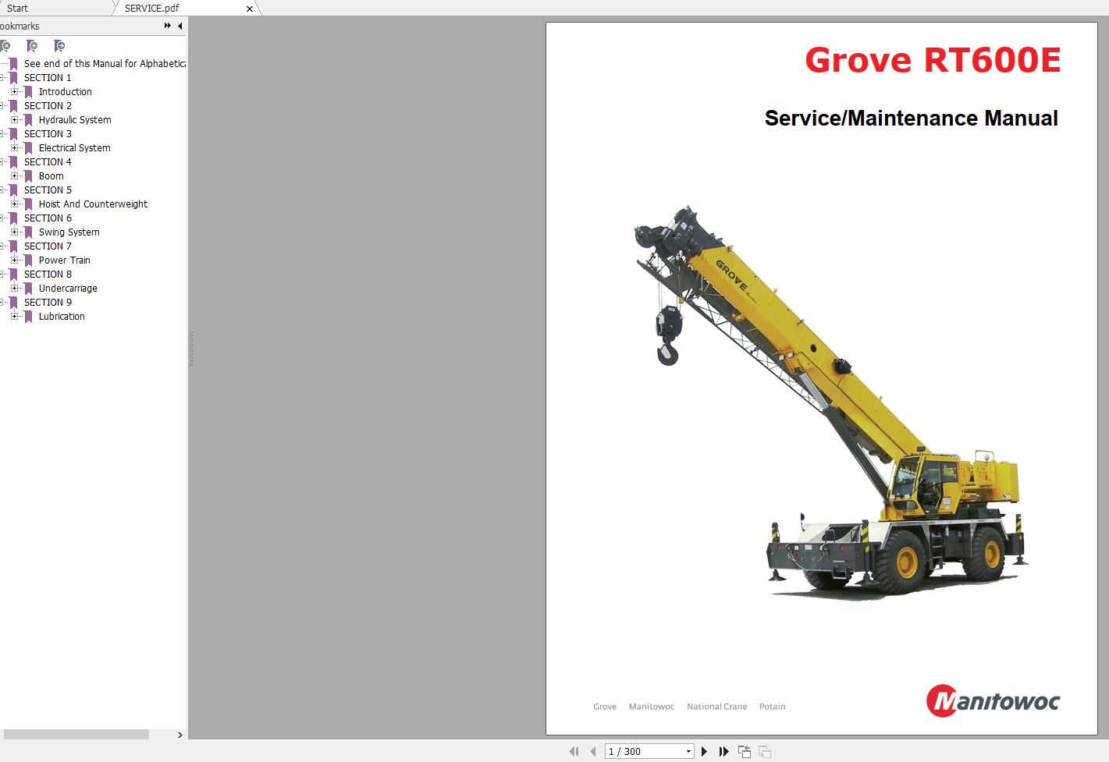
Task: Click the bookmarks scrollbar right arrow
Action: point(180,735)
